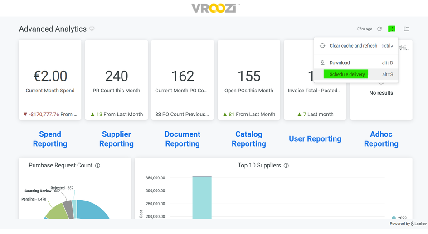Click the Invoice Total - Posted label

click(x=314, y=91)
